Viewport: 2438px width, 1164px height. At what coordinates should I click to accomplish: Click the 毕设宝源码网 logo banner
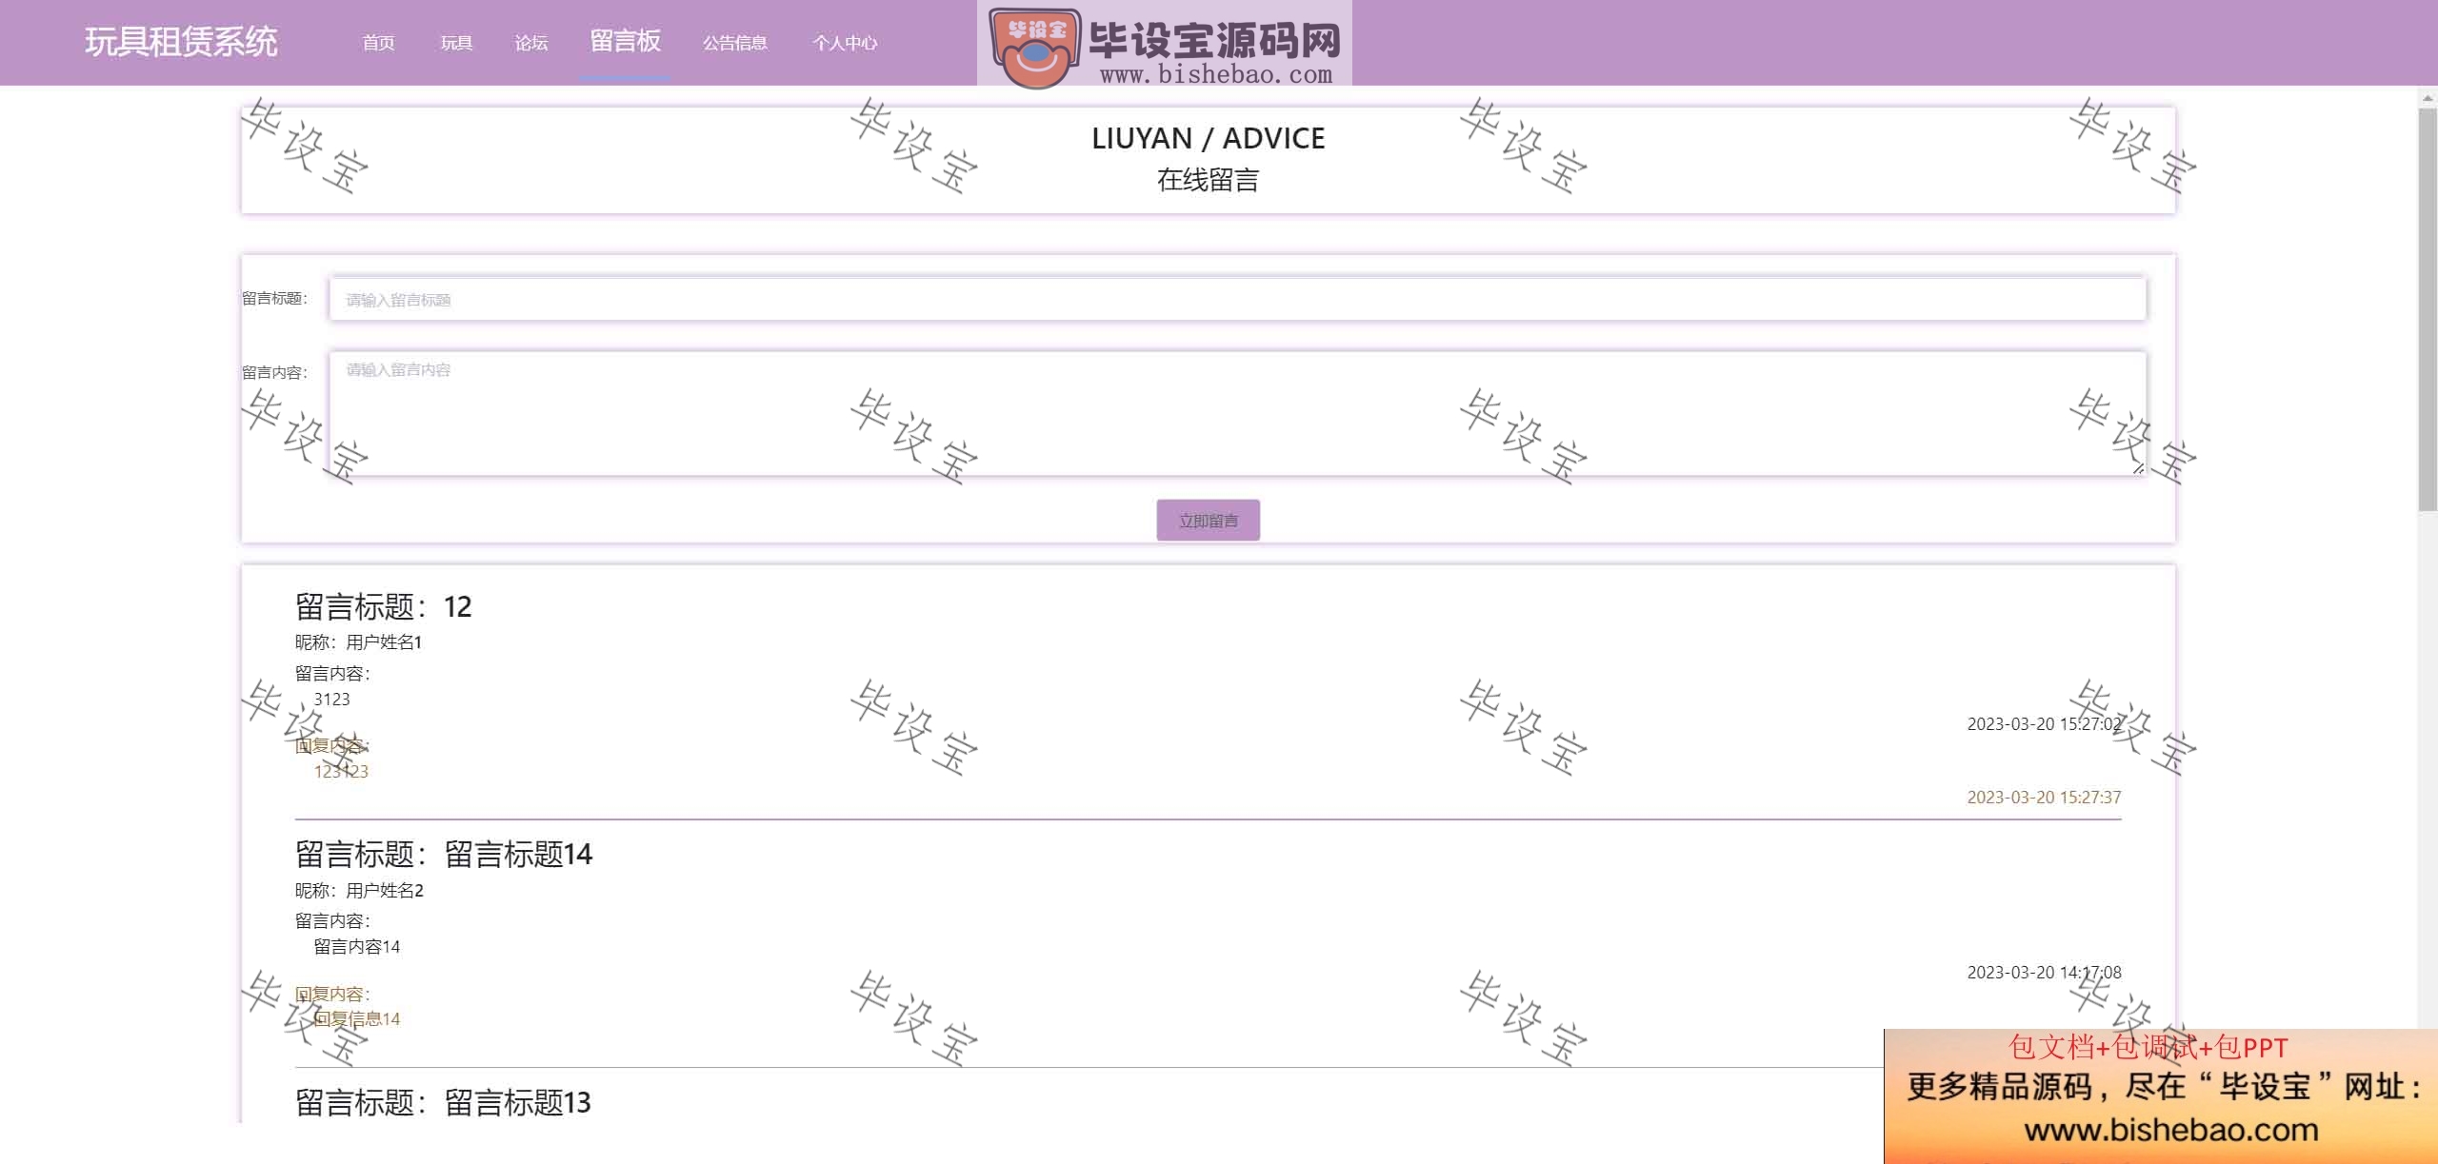[1164, 45]
